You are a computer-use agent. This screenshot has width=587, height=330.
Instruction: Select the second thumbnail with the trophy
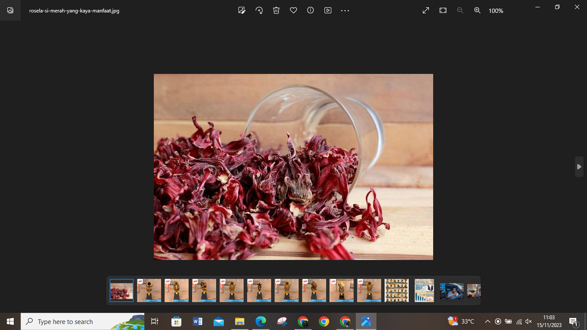tap(177, 290)
